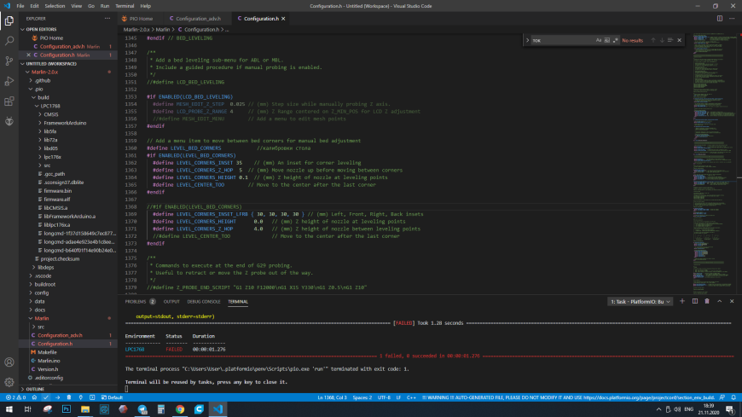
Task: Open Explorer panel ellipsis menu
Action: coord(107,19)
